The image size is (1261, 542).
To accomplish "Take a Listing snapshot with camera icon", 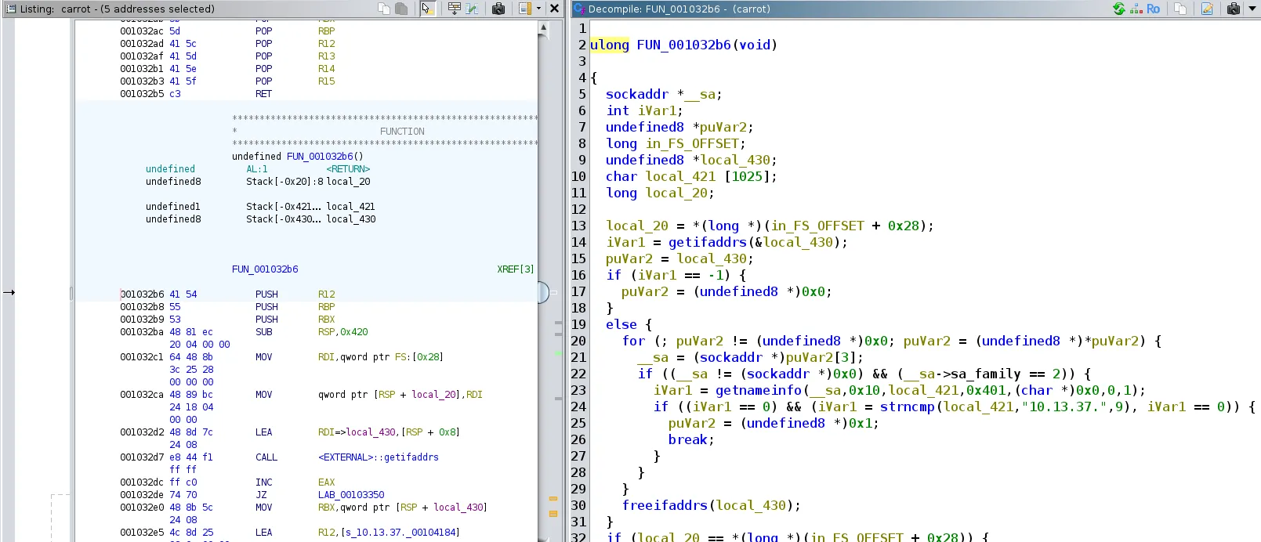I will 498,9.
